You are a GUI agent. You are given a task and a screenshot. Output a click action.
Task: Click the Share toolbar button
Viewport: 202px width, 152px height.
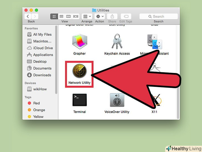(112, 16)
